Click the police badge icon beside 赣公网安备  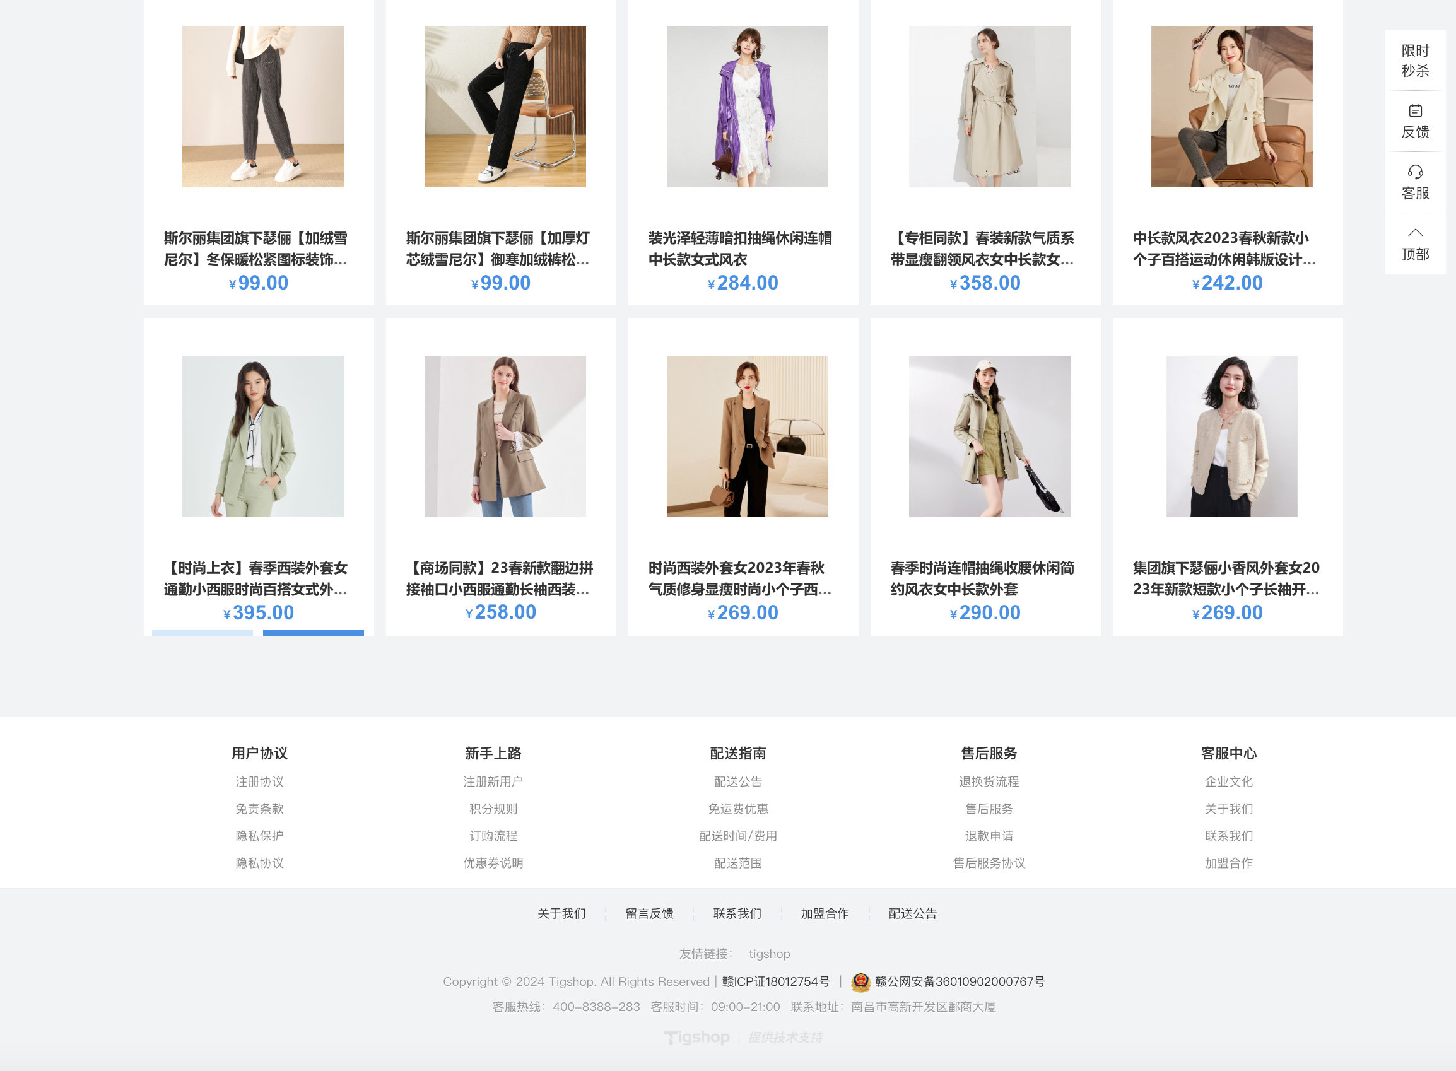860,982
